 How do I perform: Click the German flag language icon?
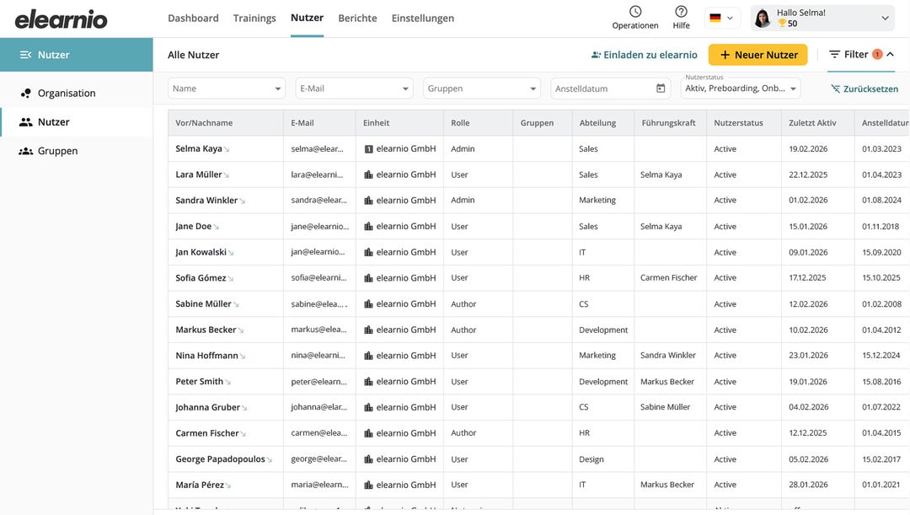pos(715,18)
